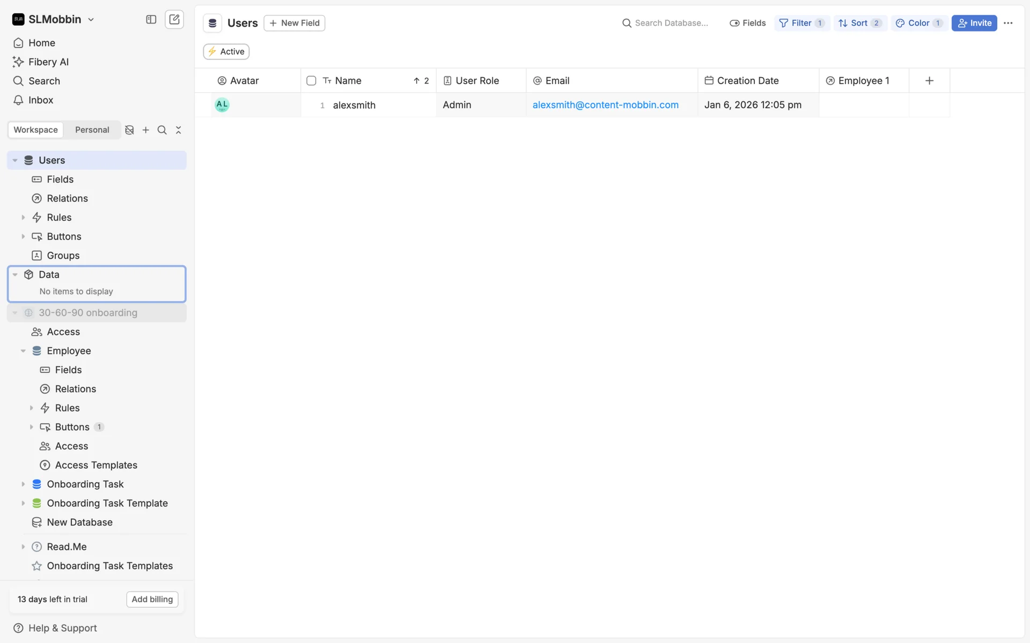1030x643 pixels.
Task: Add a column with the plus icon
Action: (929, 80)
